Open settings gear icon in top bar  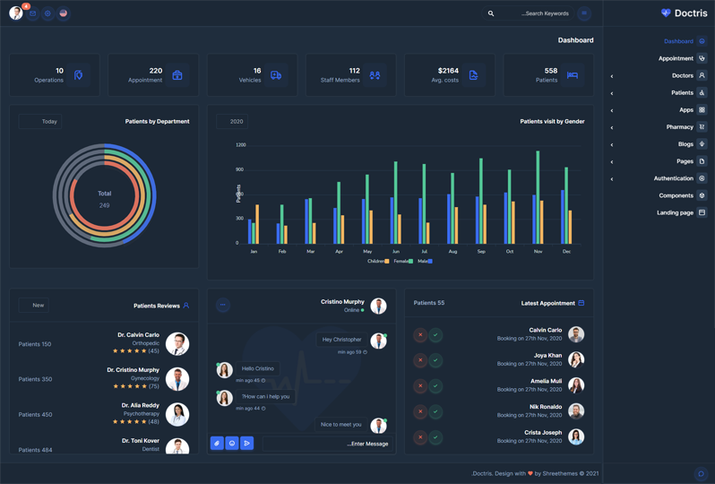click(x=47, y=13)
